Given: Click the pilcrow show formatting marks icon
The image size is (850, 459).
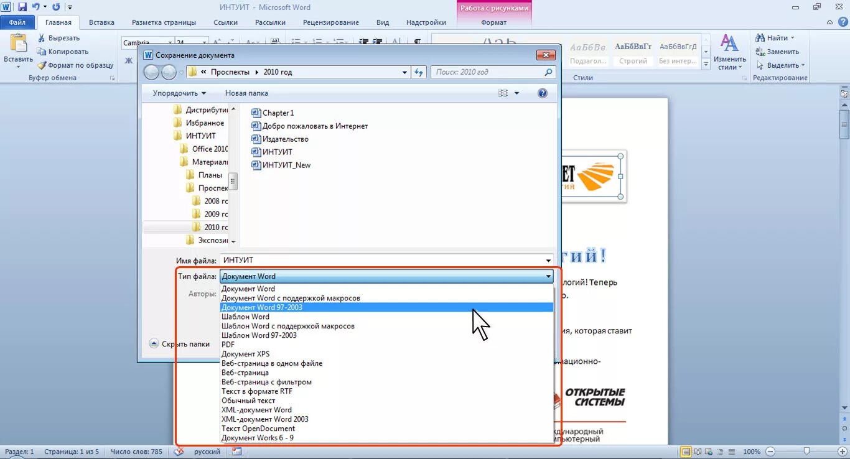Looking at the screenshot, I should click(418, 42).
